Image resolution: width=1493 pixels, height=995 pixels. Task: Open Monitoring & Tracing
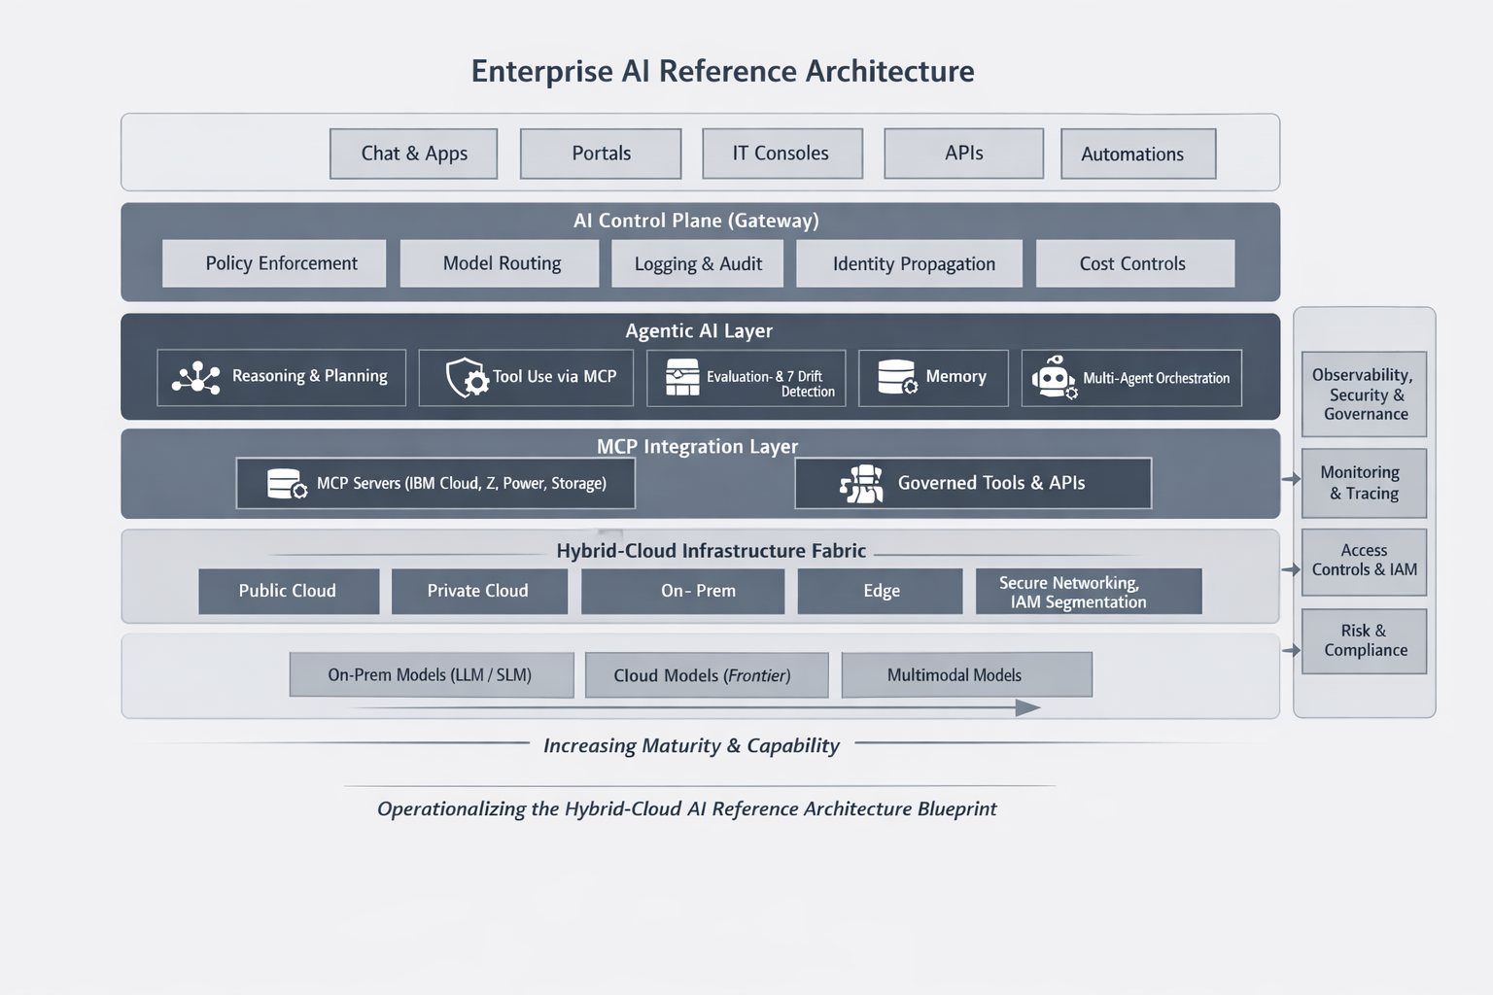(x=1363, y=483)
